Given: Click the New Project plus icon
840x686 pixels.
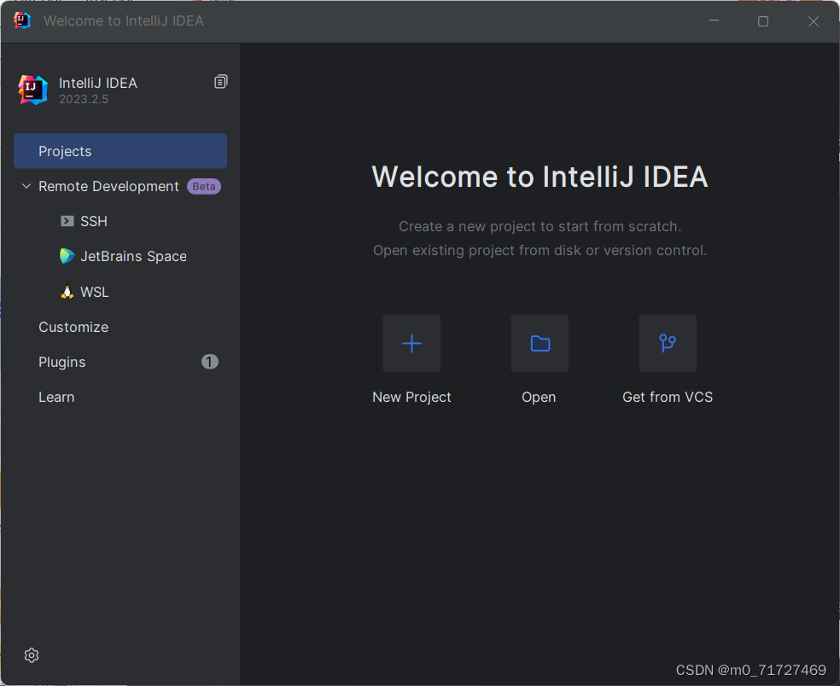Looking at the screenshot, I should [411, 343].
